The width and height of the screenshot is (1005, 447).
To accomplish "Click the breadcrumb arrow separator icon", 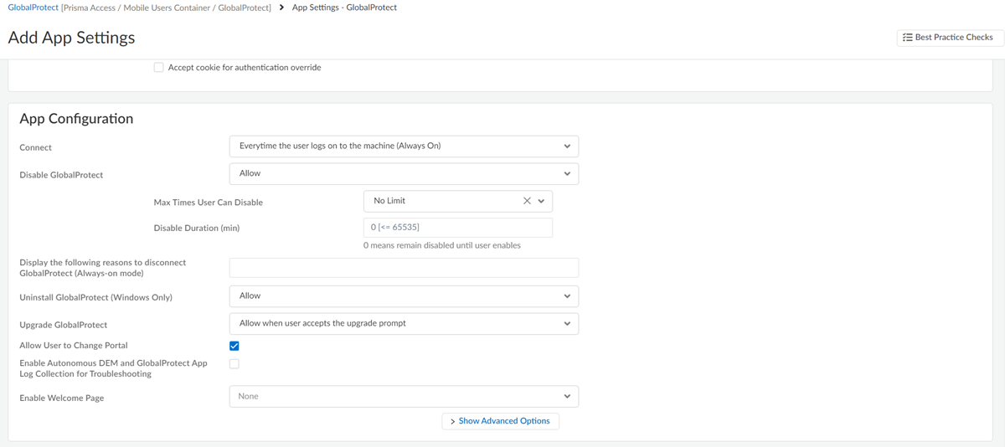I will 281,8.
